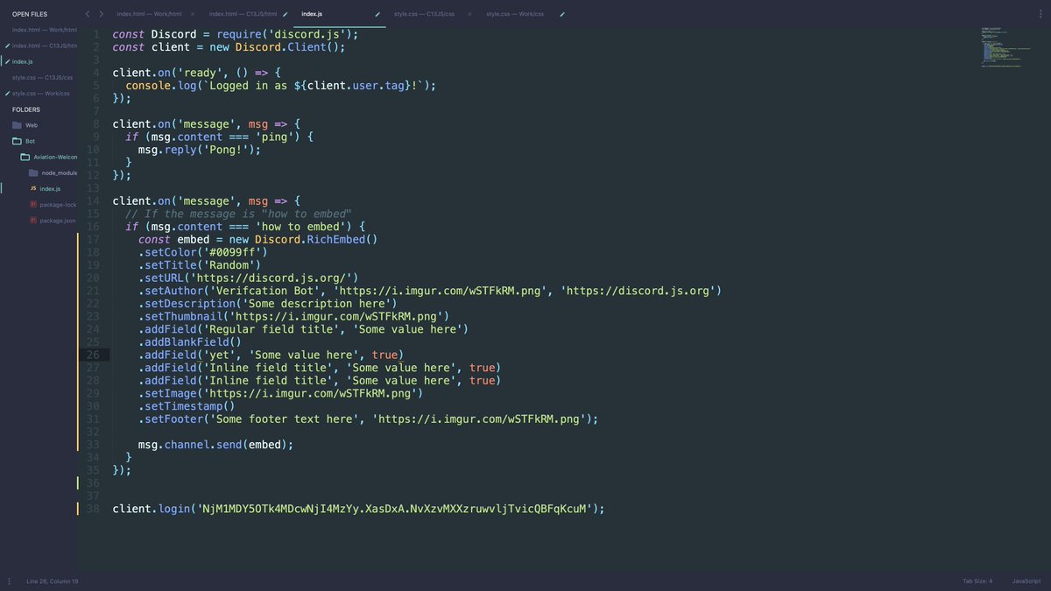
Task: Jump through the file using the minimap
Action: click(1005, 47)
